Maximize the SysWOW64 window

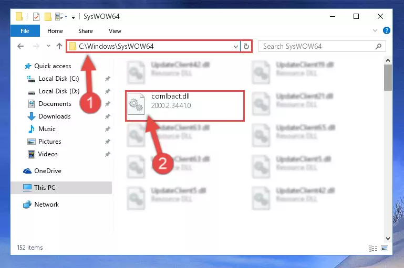(356, 16)
